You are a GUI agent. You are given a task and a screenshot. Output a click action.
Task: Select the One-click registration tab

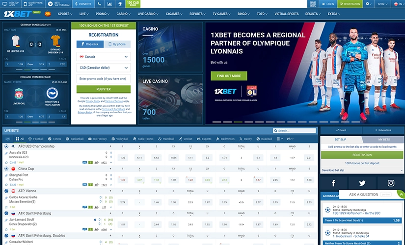[90, 44]
